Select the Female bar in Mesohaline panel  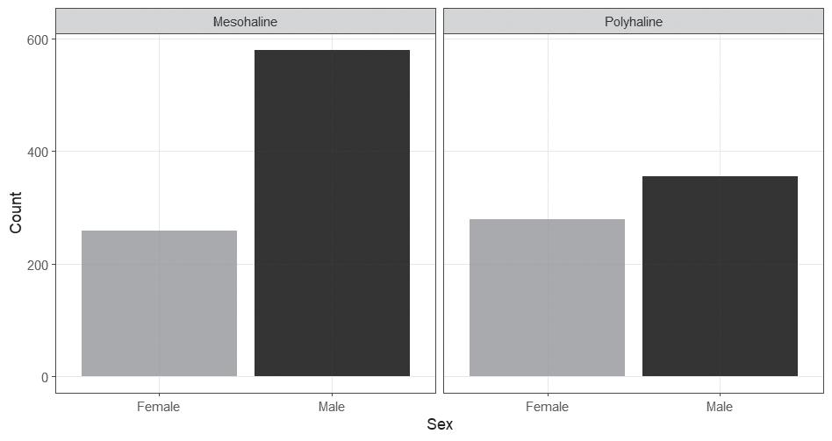pyautogui.click(x=159, y=303)
